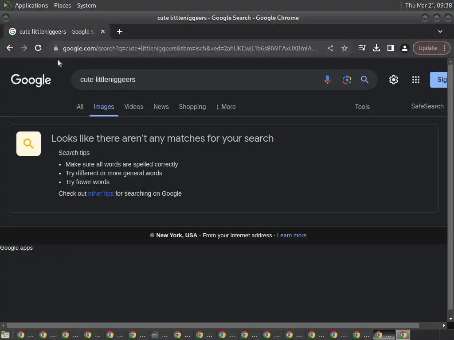The width and height of the screenshot is (454, 340).
Task: Search by image with Google Lens
Action: (347, 80)
